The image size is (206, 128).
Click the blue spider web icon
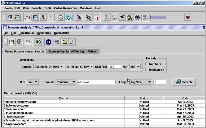point(69,17)
